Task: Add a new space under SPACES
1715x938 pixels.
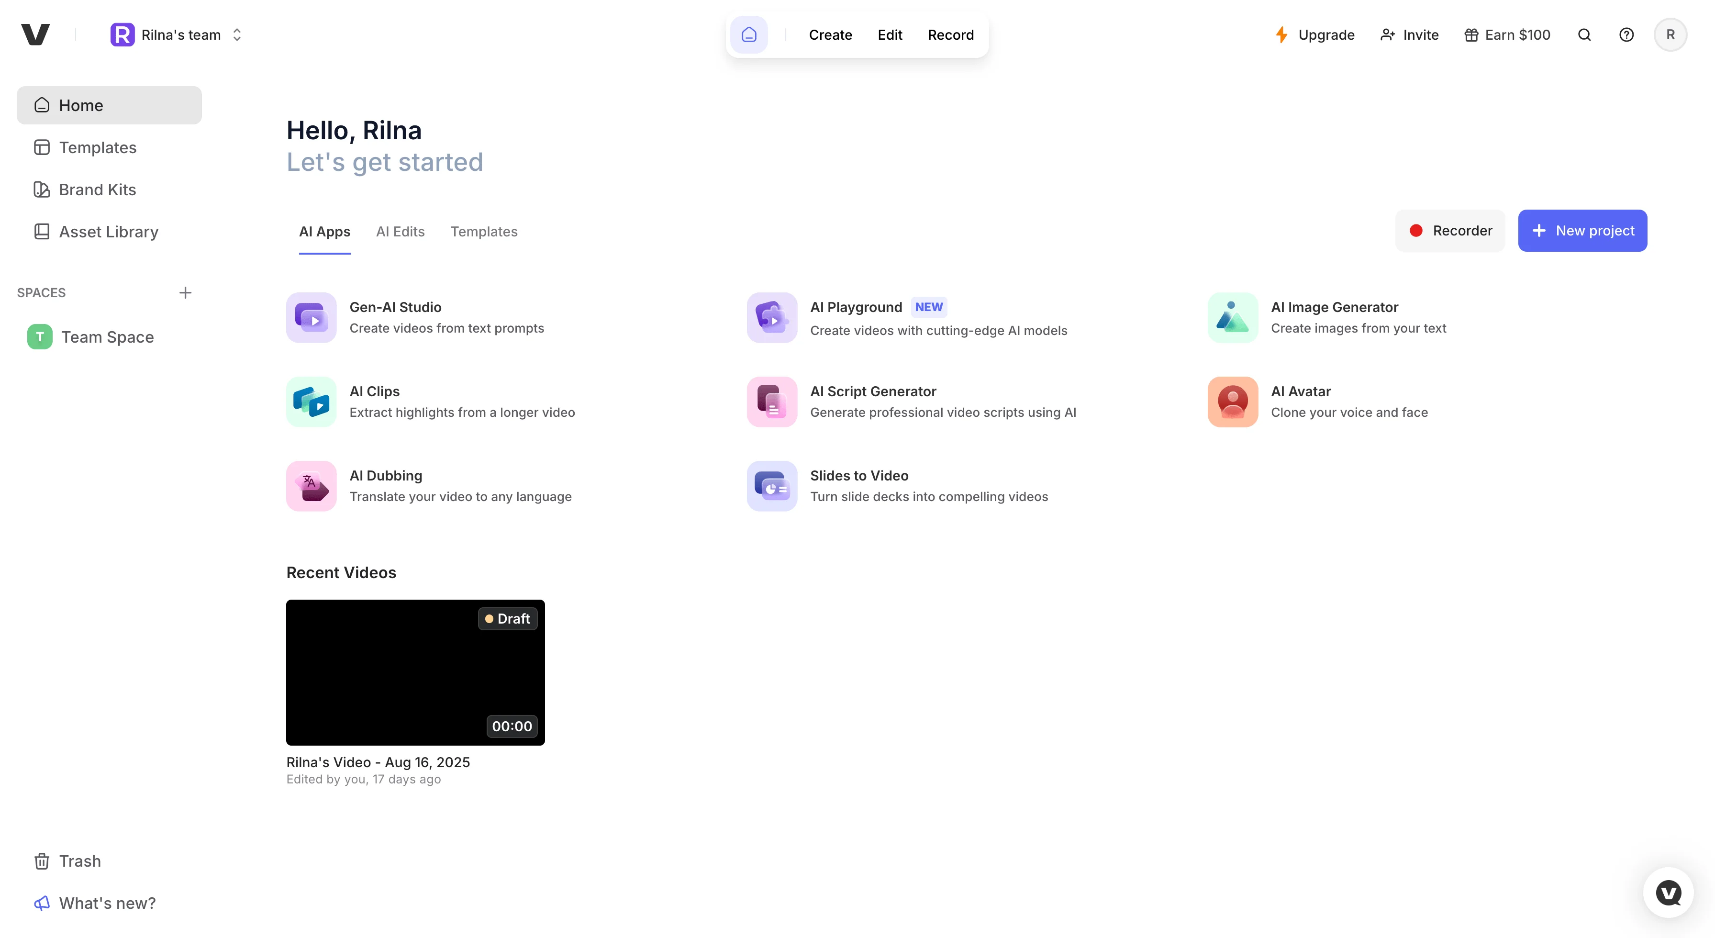Action: click(185, 292)
